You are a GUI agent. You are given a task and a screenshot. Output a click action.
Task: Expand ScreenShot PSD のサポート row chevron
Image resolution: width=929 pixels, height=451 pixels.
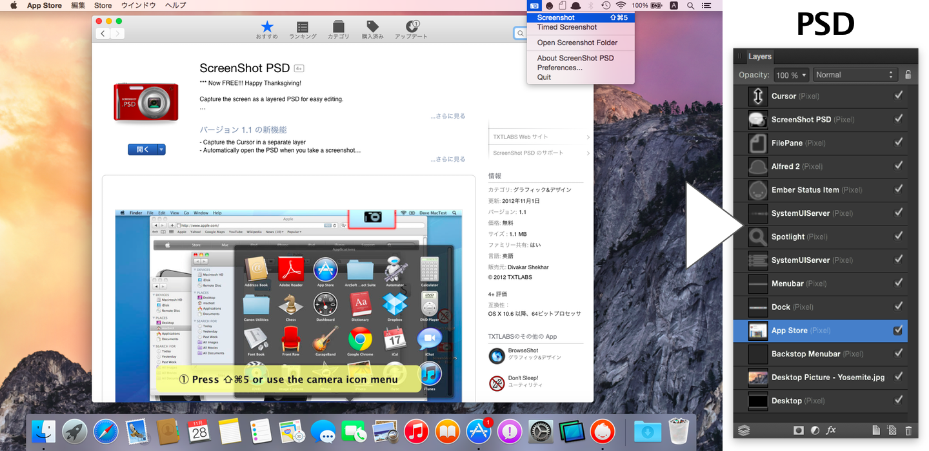point(588,153)
